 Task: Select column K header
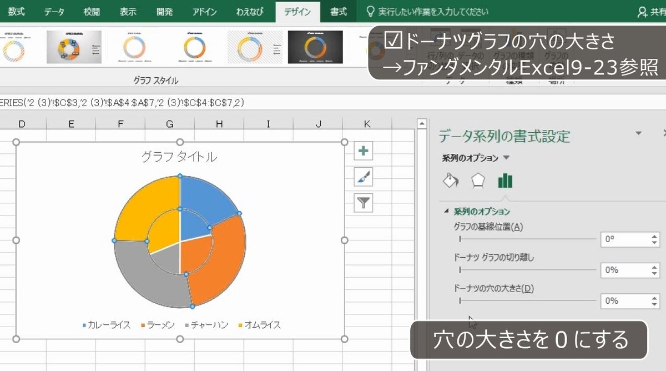tap(367, 124)
